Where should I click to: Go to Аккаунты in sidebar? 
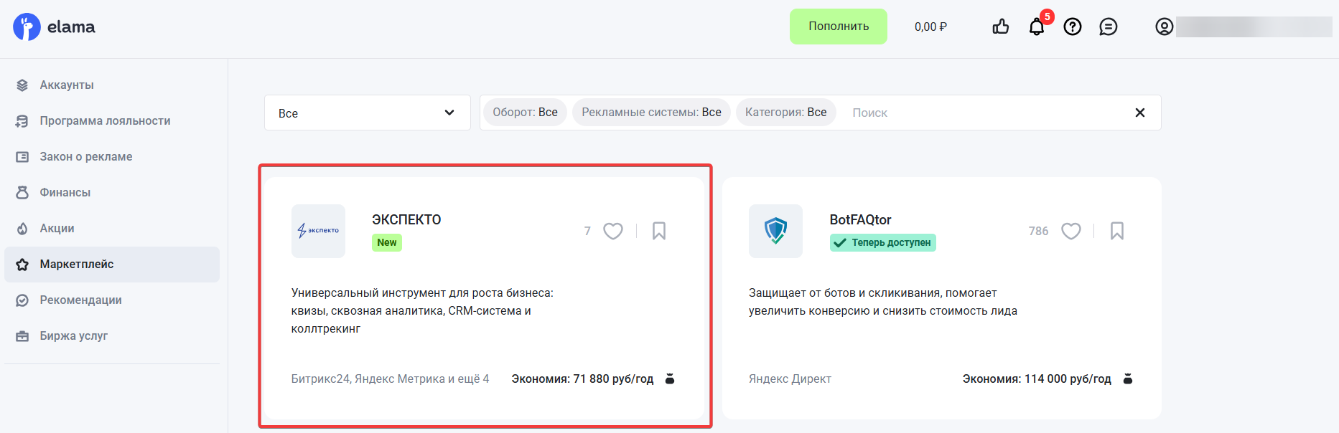(67, 85)
